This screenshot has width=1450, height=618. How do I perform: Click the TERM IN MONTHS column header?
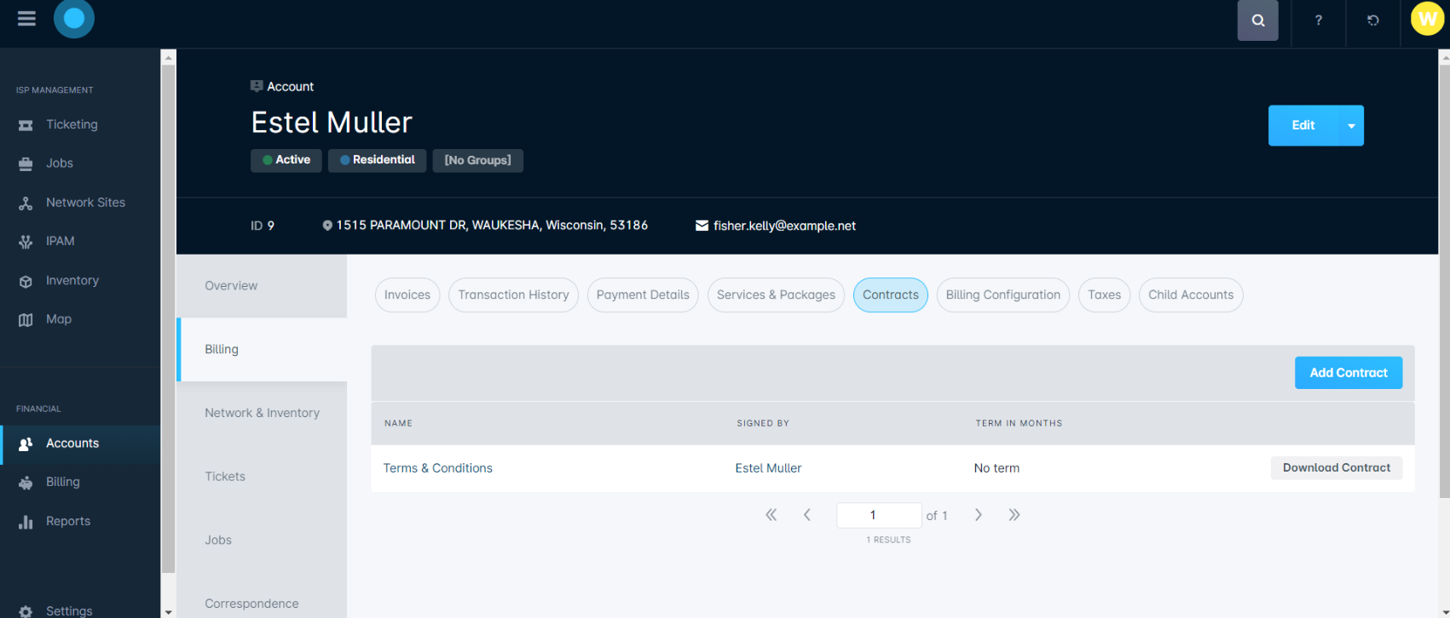[1019, 423]
